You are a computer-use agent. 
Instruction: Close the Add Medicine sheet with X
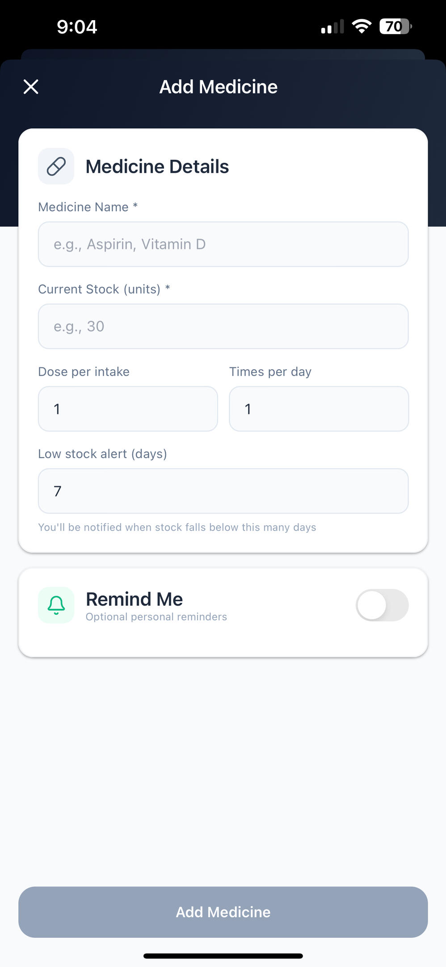[x=31, y=87]
